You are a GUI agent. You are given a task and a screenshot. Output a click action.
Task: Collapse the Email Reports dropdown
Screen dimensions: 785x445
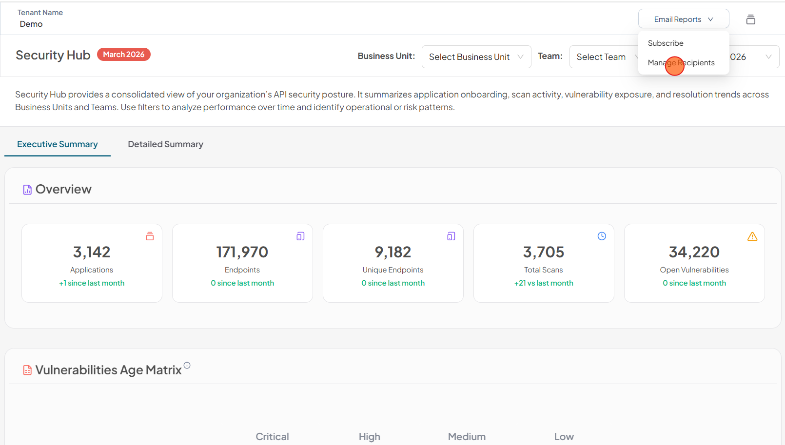pos(683,19)
